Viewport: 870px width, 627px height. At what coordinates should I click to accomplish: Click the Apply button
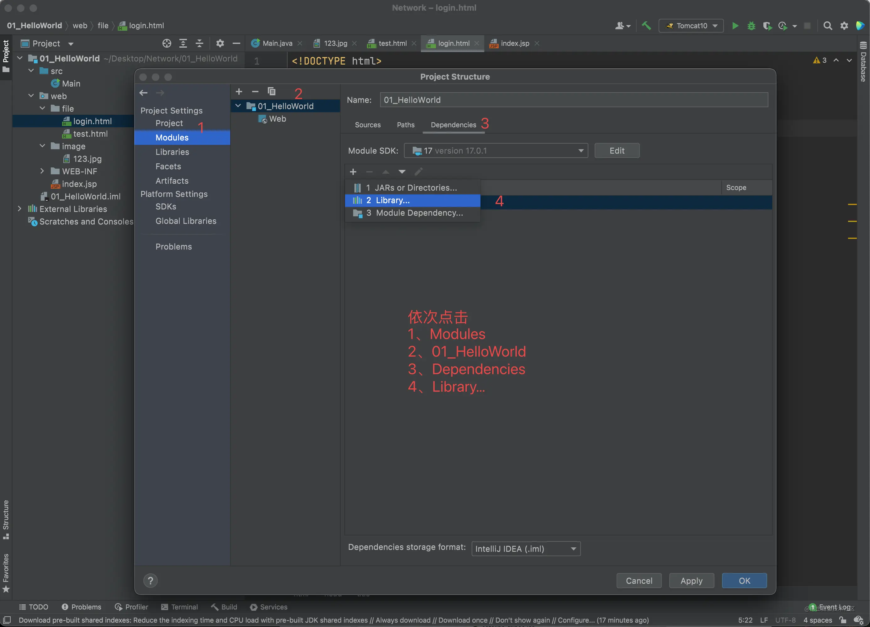click(691, 581)
